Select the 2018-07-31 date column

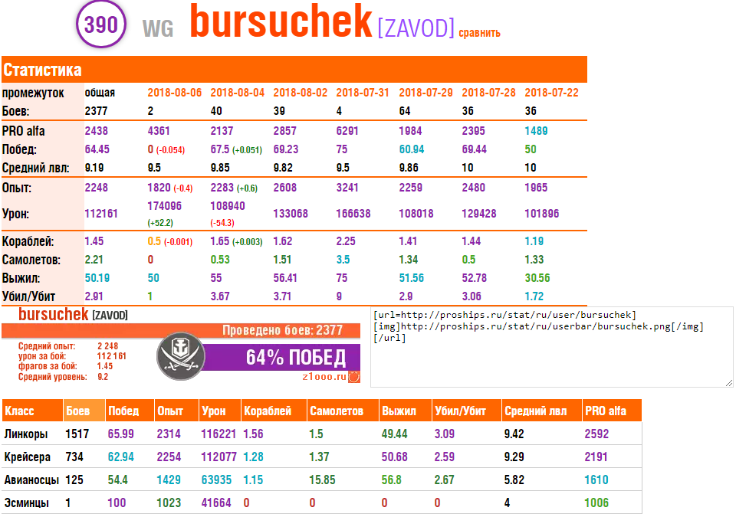363,93
